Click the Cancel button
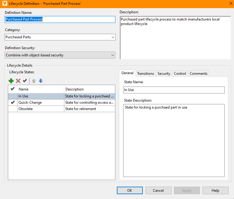The height and width of the screenshot is (199, 234). pyautogui.click(x=158, y=190)
